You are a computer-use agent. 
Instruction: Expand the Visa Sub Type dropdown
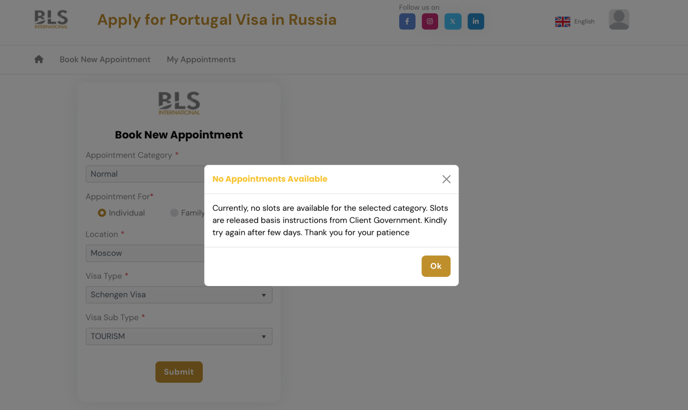coord(179,337)
